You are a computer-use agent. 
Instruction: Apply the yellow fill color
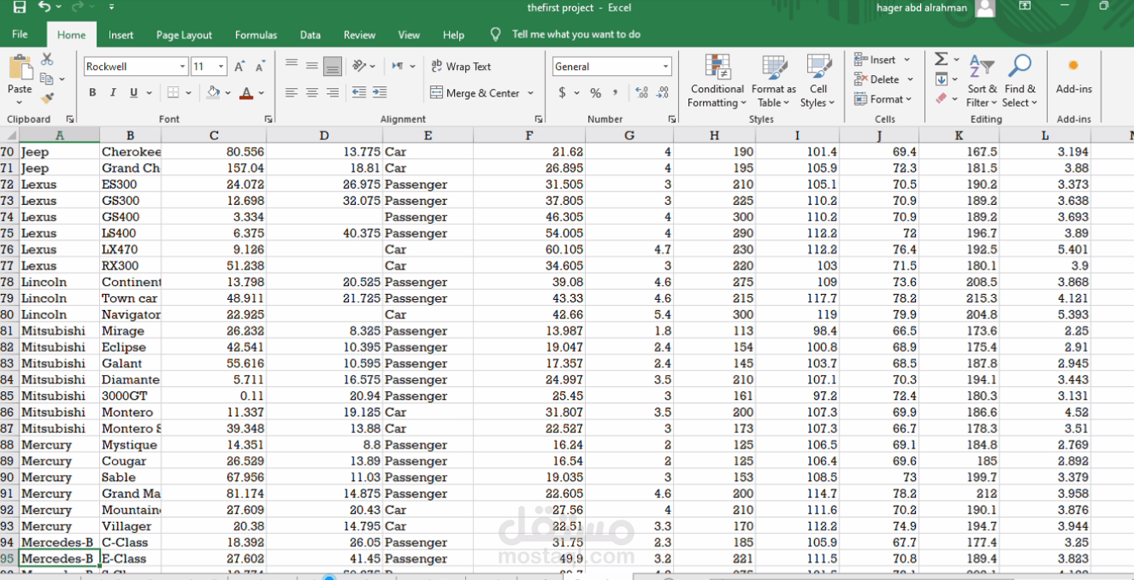pyautogui.click(x=214, y=92)
